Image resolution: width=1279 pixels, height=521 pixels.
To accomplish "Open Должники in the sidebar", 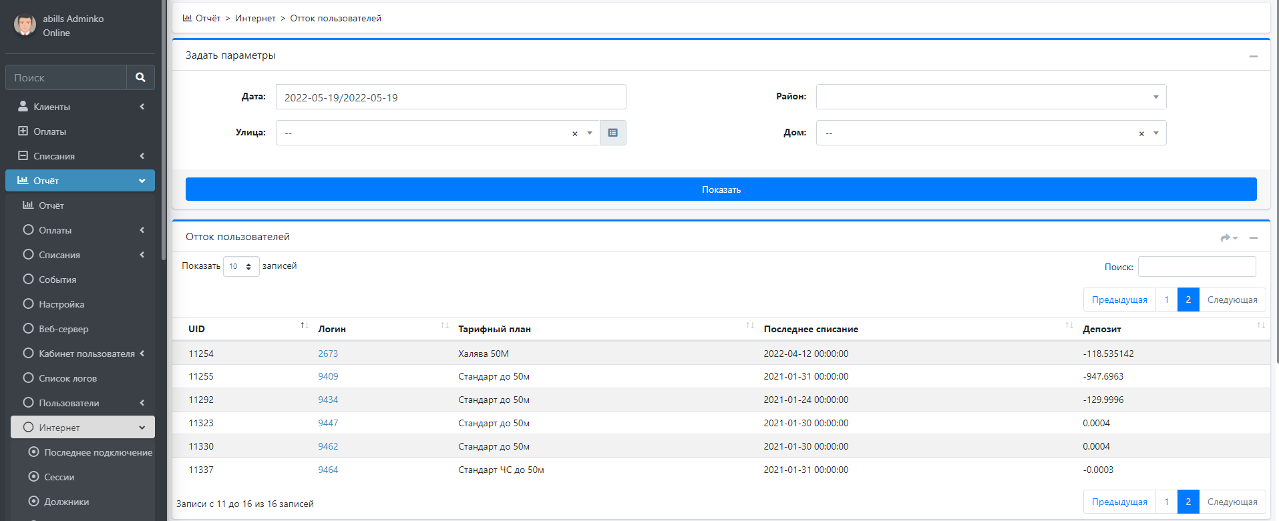I will coord(66,502).
